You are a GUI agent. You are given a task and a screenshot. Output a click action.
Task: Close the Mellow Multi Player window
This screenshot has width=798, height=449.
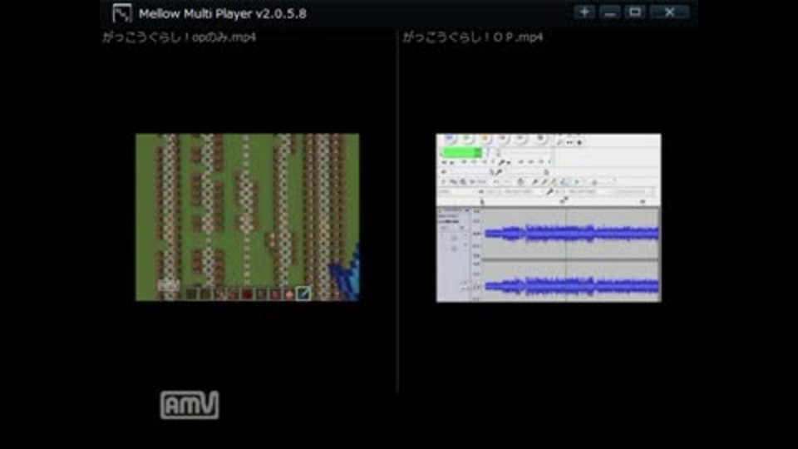pos(669,12)
